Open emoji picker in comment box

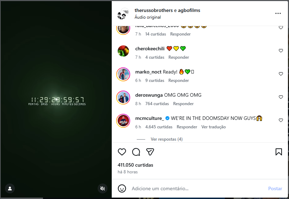122,188
